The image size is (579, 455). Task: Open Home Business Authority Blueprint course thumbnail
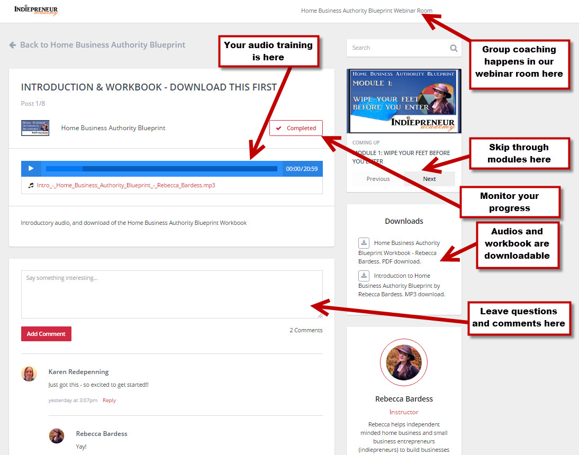click(35, 128)
